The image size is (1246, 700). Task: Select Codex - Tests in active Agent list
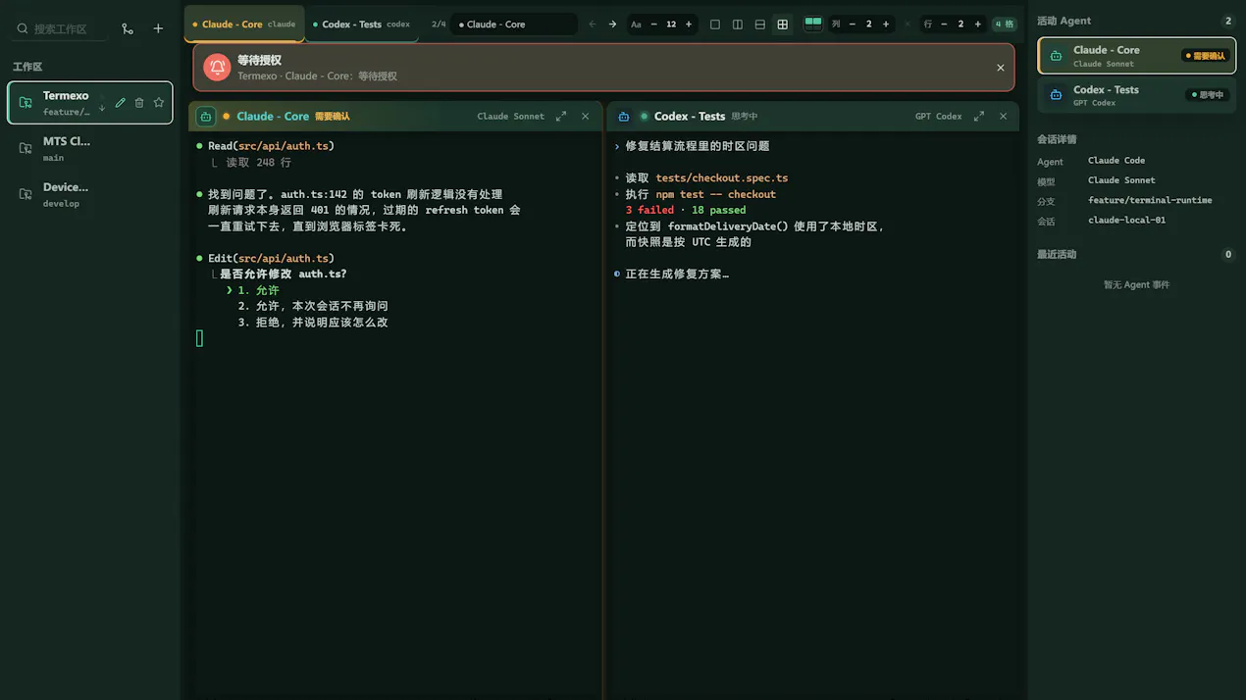tap(1136, 95)
